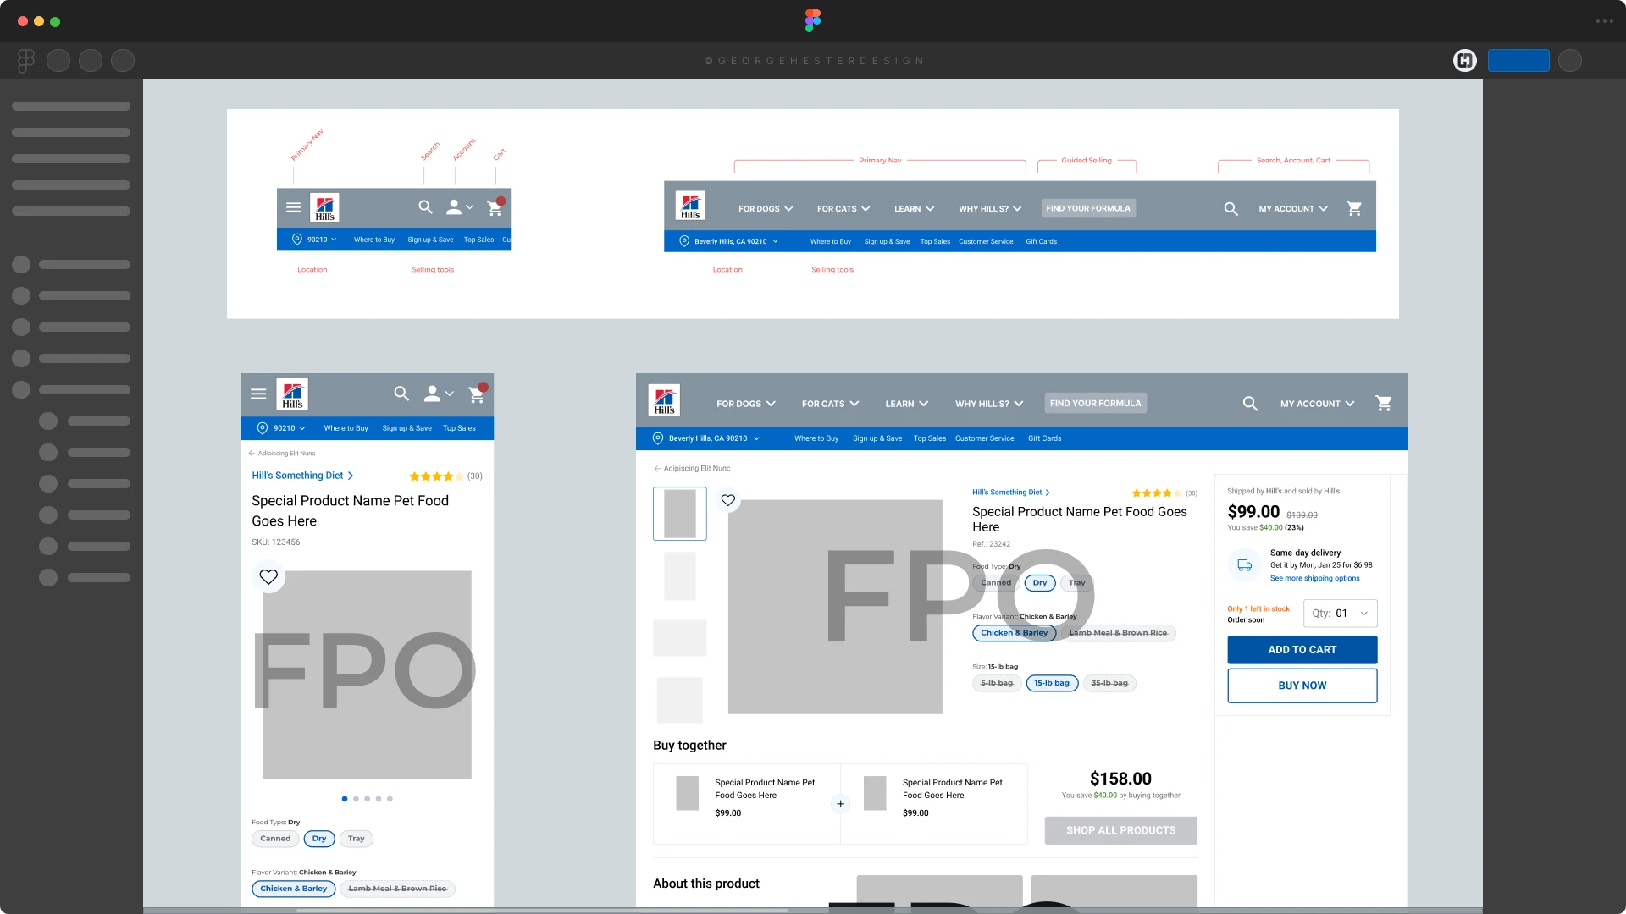The image size is (1626, 914).
Task: Open 90210 location dropdown in mobile product page
Action: pyautogui.click(x=282, y=428)
